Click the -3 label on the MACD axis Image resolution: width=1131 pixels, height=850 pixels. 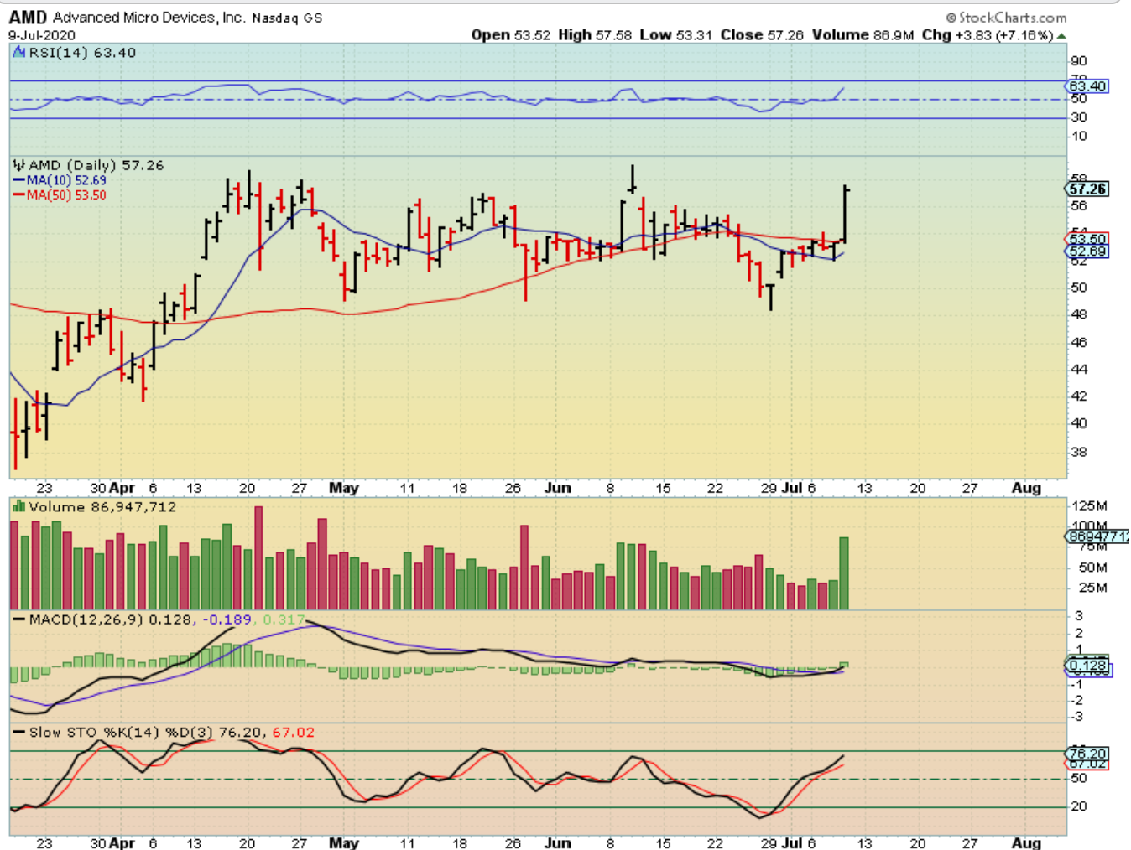1079,717
